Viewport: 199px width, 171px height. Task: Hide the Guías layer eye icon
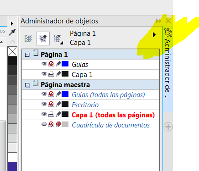[44, 64]
